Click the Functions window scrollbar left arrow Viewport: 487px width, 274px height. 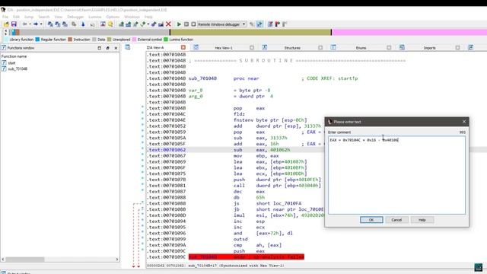click(3, 259)
